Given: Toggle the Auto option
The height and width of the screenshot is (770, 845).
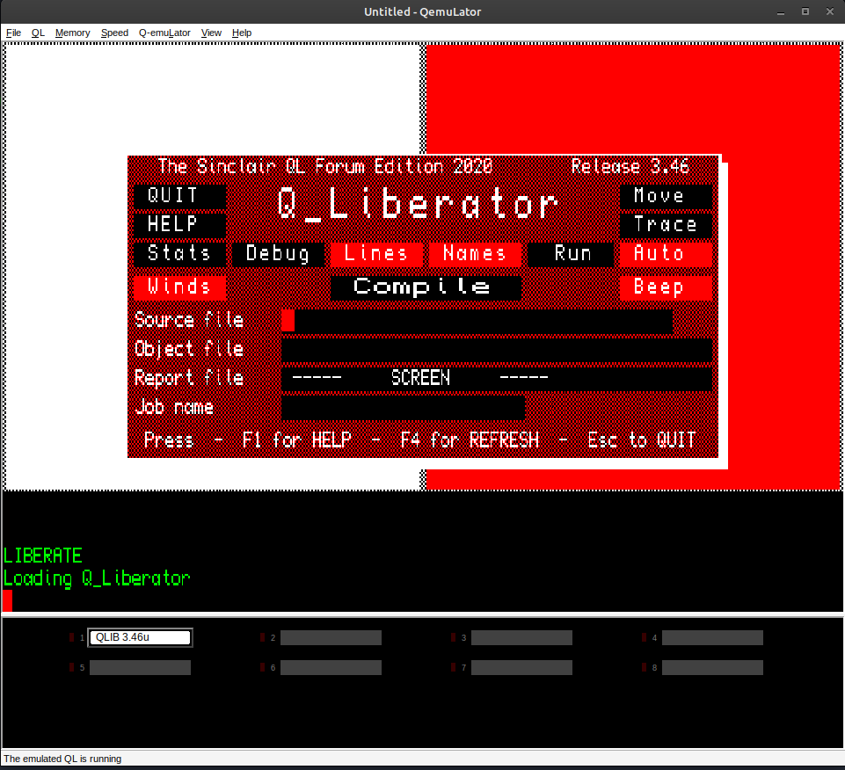Looking at the screenshot, I should (x=666, y=254).
